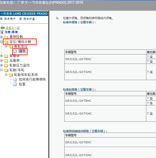Click the computer icon beside 当前:悬架
Viewport: 156px width, 158px height.
[2, 32]
